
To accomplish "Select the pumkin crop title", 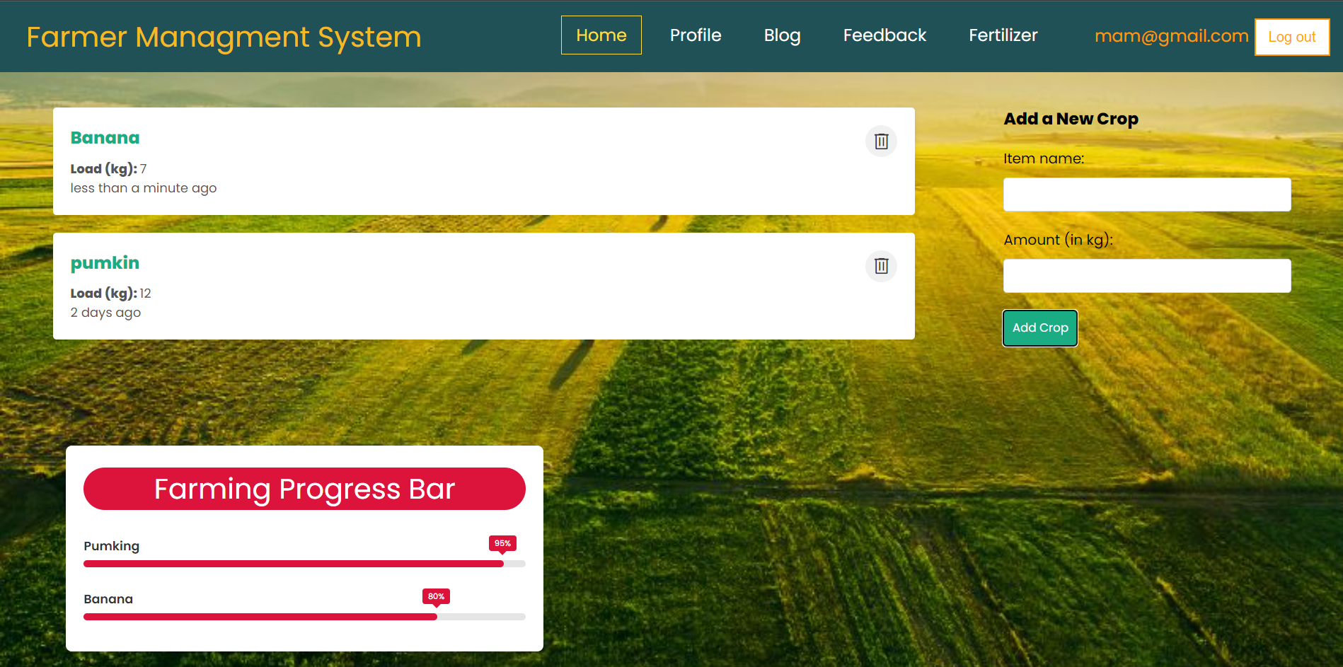I will pos(105,263).
